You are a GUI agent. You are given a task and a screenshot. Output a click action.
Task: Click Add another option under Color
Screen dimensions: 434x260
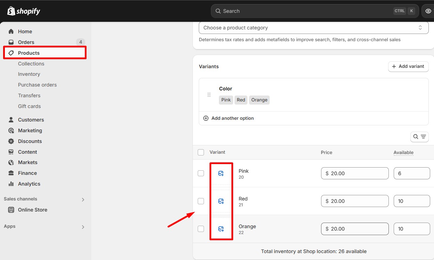pos(229,118)
